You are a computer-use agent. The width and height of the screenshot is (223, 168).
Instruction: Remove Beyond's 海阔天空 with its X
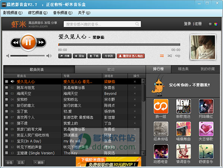click(135, 94)
